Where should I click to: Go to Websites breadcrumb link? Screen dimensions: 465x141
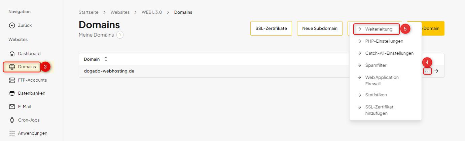(x=120, y=12)
